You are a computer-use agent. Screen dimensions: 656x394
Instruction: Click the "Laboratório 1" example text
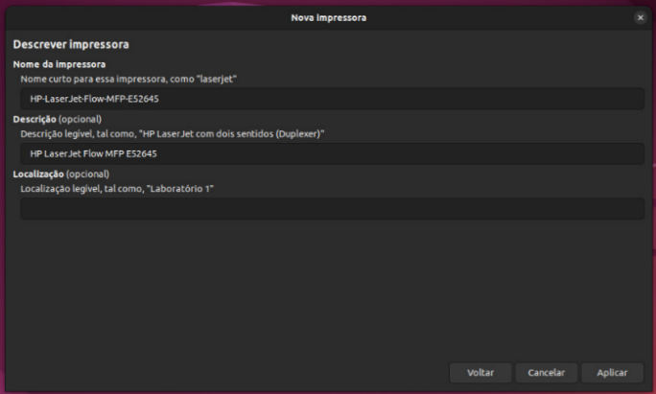[182, 189]
